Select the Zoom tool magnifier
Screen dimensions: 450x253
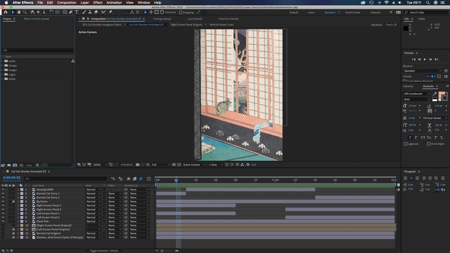click(25, 12)
